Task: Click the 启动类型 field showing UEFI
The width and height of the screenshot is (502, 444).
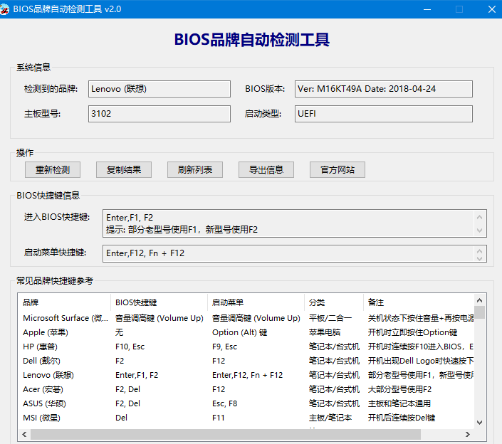Action: point(383,114)
